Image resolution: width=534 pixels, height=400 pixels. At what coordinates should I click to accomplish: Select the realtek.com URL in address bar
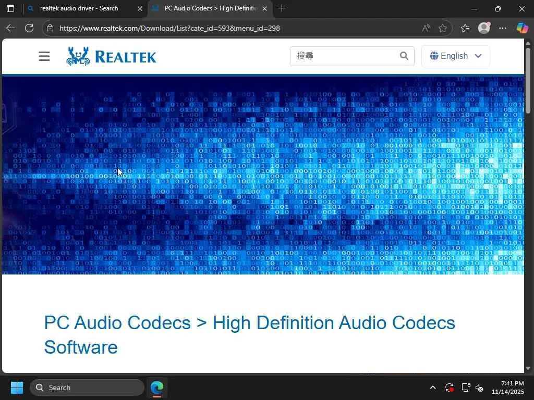[169, 28]
